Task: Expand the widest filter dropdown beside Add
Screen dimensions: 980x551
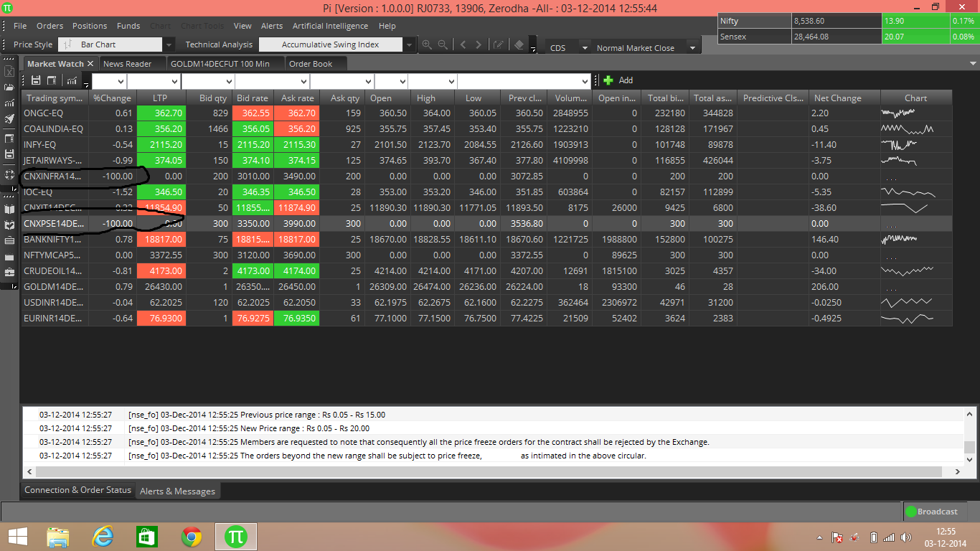Action: (x=585, y=81)
